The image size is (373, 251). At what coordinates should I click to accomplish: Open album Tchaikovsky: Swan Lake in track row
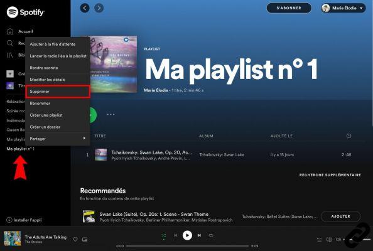(222, 155)
